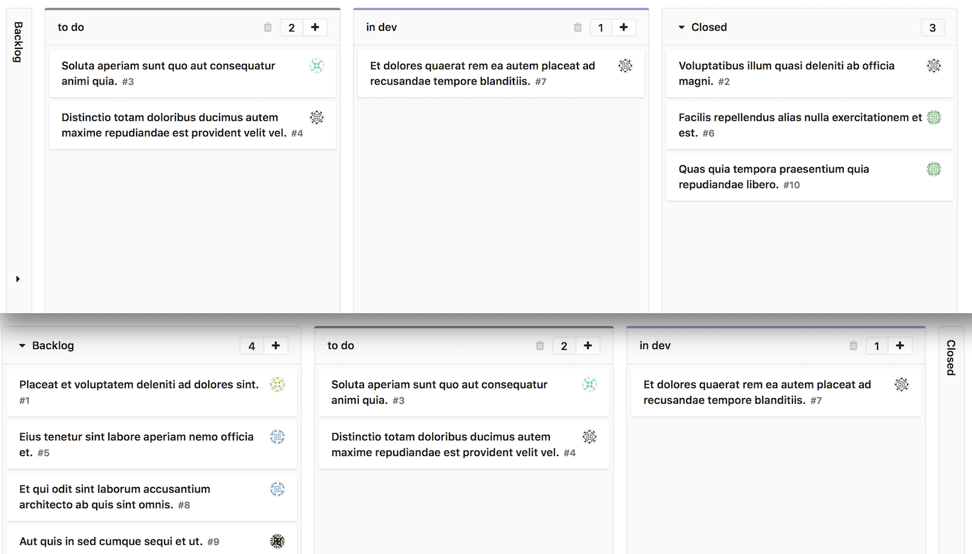The width and height of the screenshot is (972, 554).
Task: Add a new issue to the to do list
Action: pyautogui.click(x=316, y=27)
